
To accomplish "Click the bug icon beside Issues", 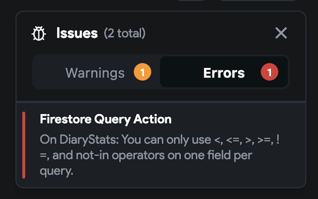I will click(x=39, y=33).
